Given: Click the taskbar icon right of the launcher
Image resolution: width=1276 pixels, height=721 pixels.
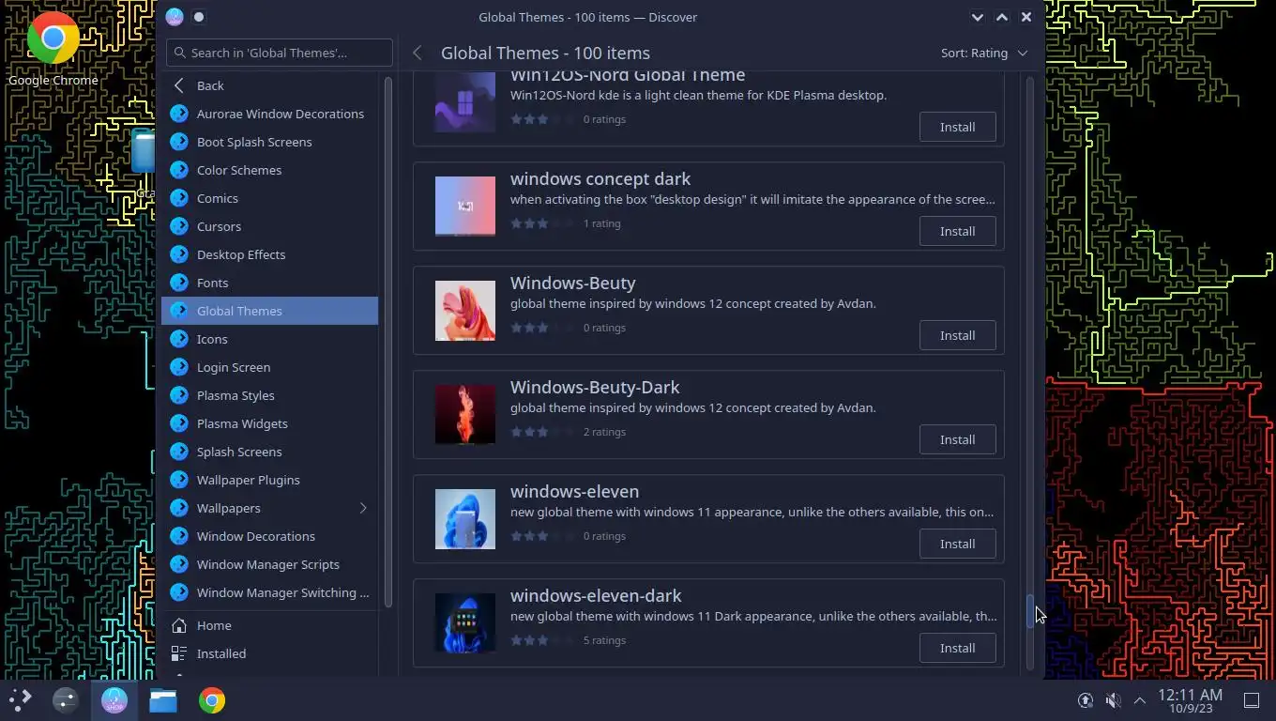Looking at the screenshot, I should (x=66, y=700).
